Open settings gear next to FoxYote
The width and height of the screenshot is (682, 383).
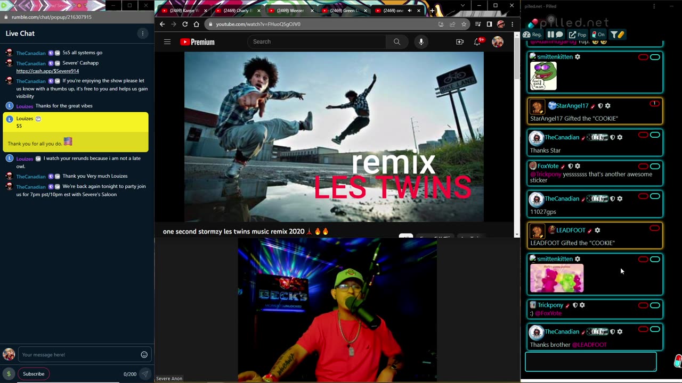coord(578,166)
